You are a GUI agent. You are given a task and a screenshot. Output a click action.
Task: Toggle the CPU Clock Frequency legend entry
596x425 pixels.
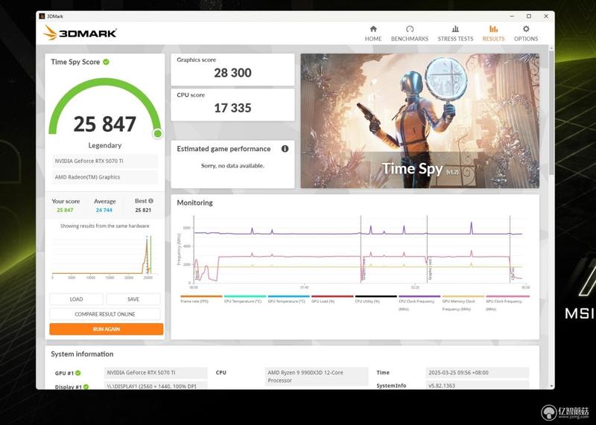(x=419, y=303)
